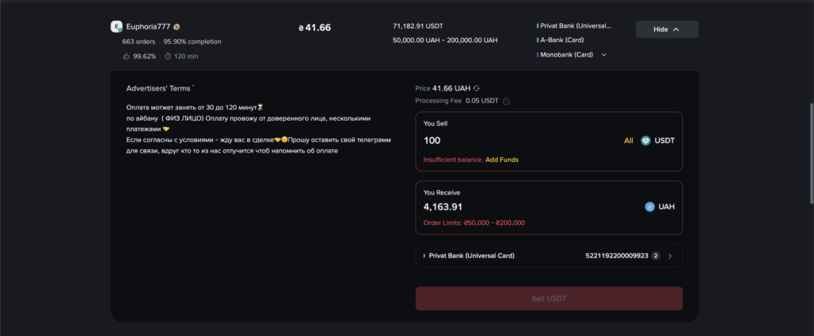
Task: Follow the Add Funds link
Action: [x=502, y=160]
